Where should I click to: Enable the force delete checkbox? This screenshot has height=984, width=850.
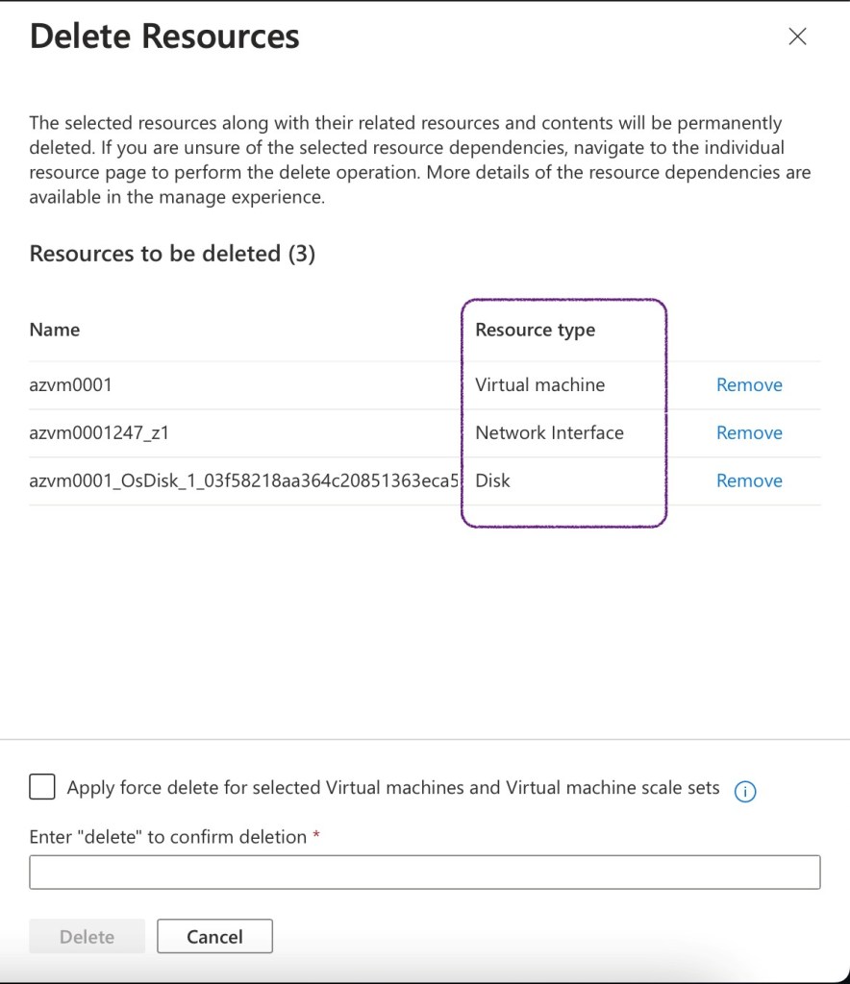(x=42, y=788)
